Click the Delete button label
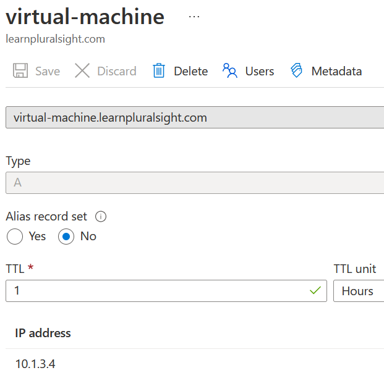Screen dimensions: 384x373 click(x=190, y=72)
